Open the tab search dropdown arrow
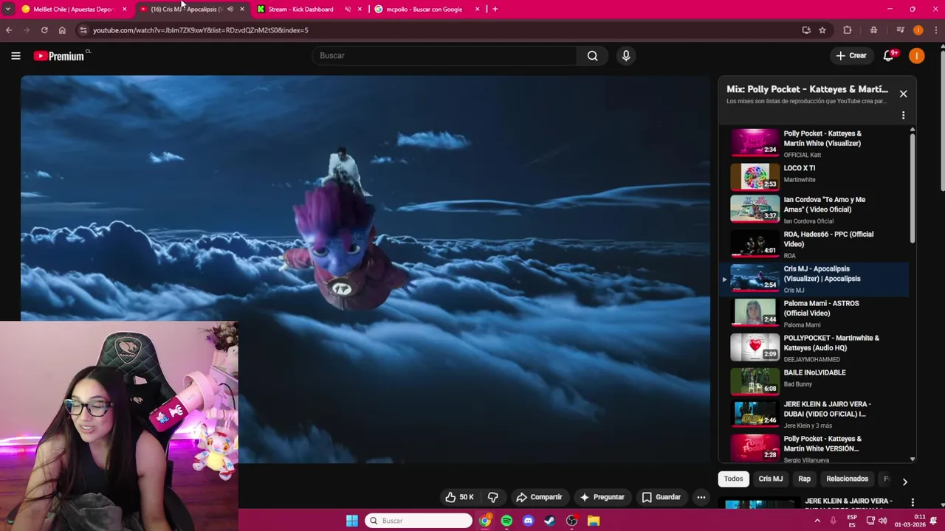945x531 pixels. 7,9
